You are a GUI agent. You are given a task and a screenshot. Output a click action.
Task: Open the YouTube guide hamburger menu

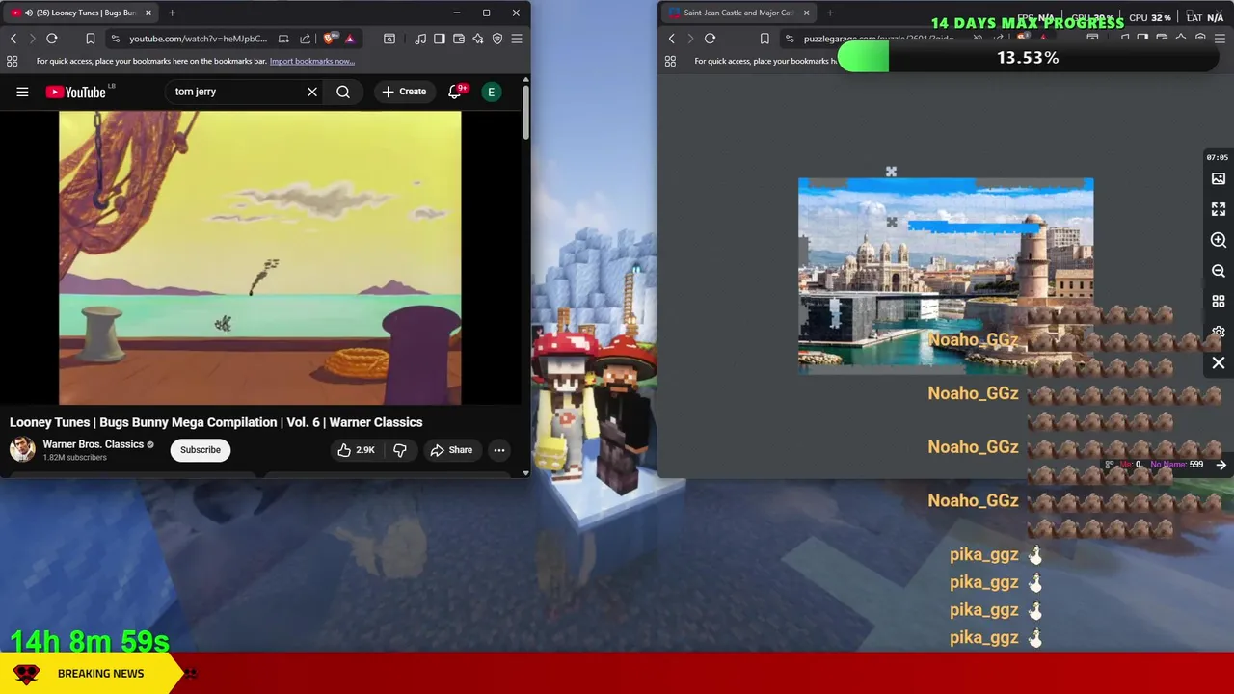[22, 92]
